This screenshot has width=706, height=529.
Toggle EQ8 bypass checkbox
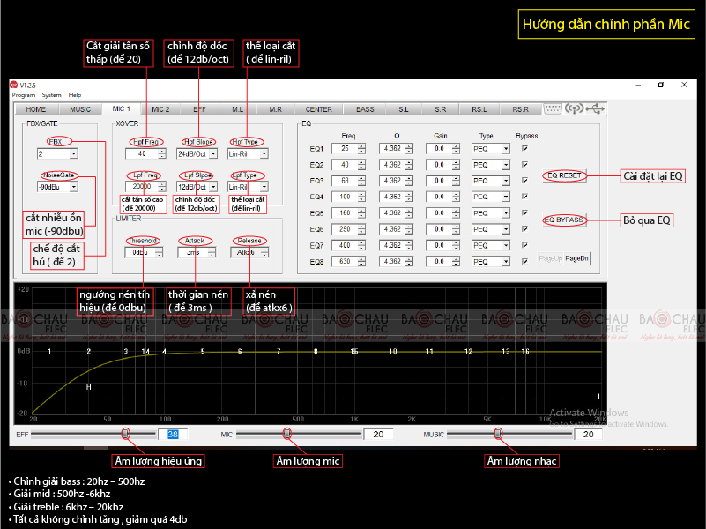524,261
